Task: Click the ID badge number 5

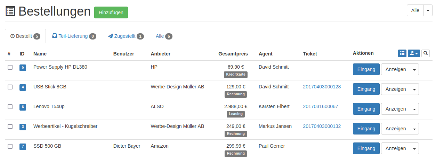Action: click(23, 67)
